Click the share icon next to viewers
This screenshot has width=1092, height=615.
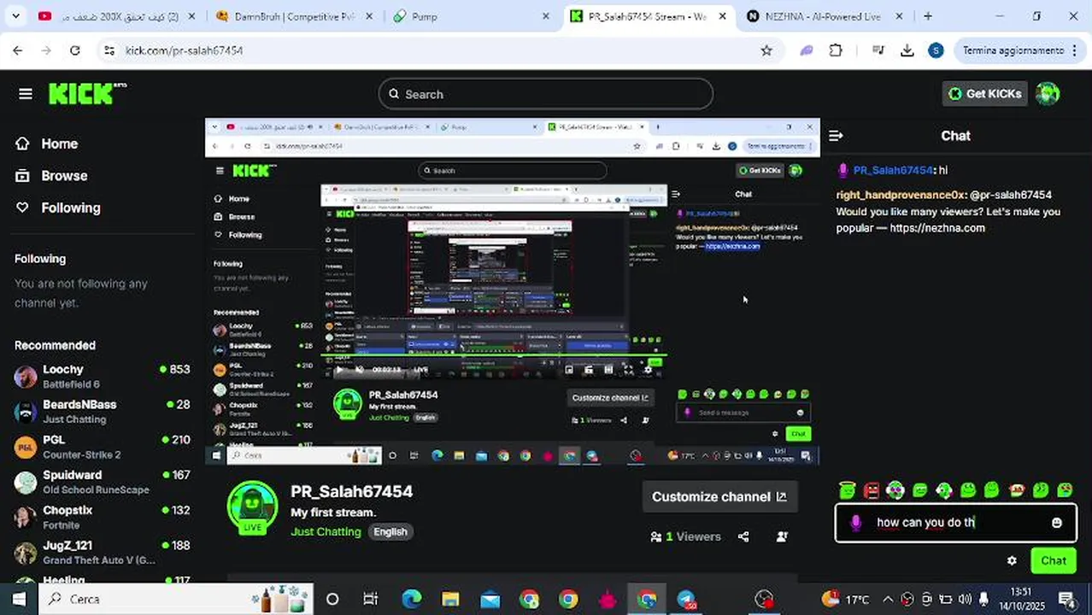743,536
